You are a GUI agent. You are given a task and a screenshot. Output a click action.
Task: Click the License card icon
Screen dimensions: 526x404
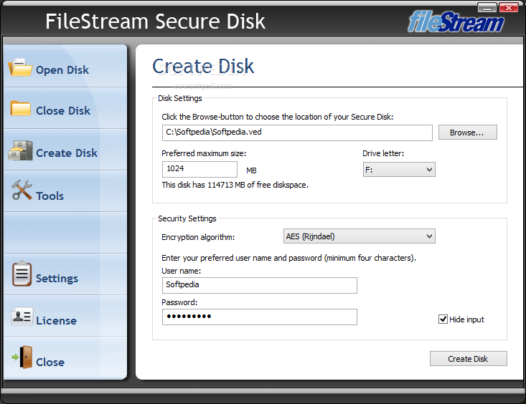[x=22, y=316]
